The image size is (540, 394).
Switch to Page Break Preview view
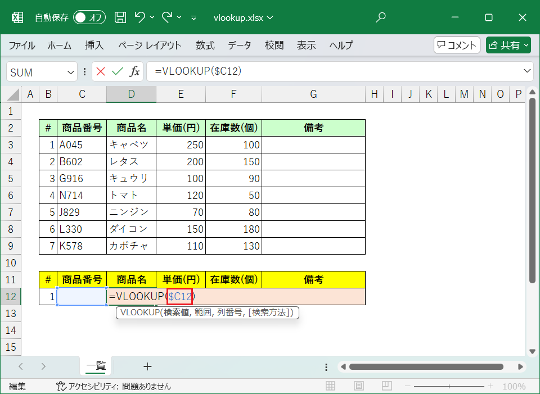pos(387,387)
